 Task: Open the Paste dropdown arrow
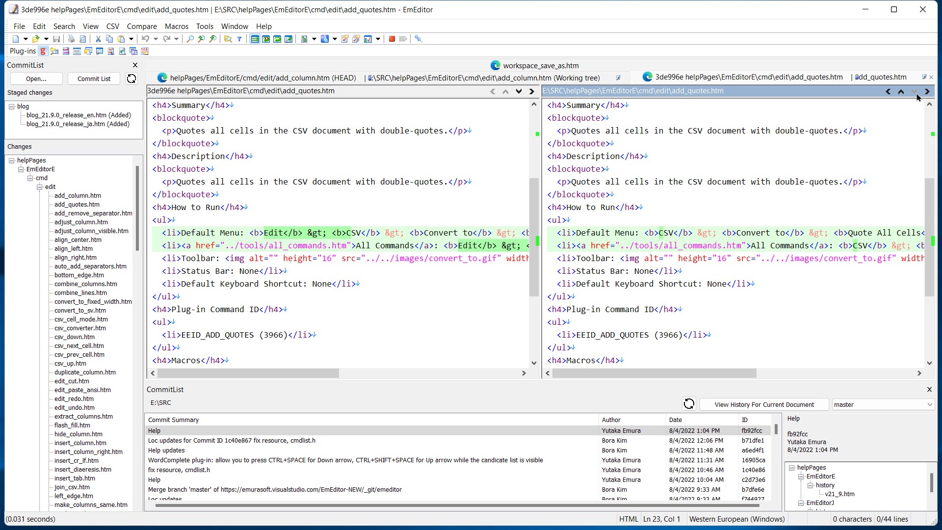(x=131, y=39)
